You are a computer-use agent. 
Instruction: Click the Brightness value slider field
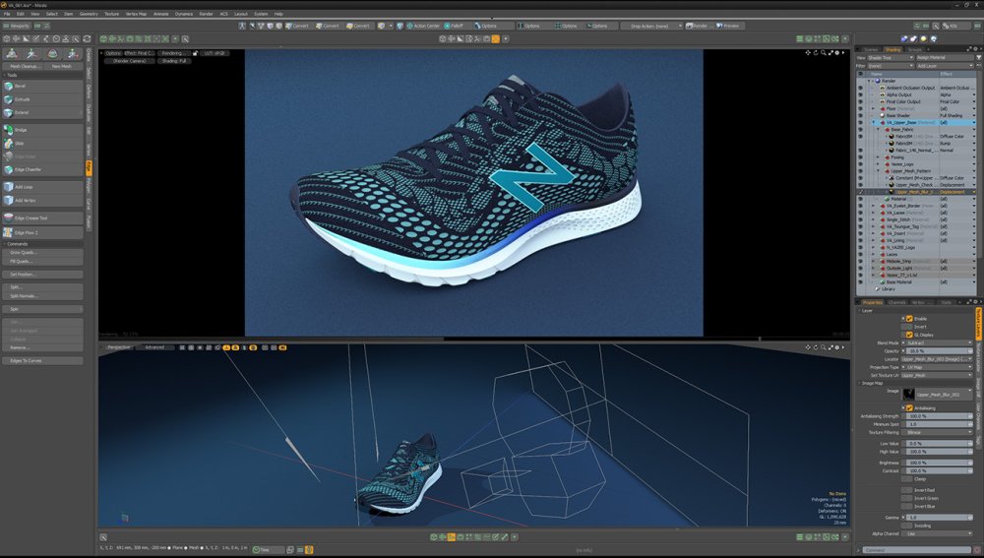point(940,463)
